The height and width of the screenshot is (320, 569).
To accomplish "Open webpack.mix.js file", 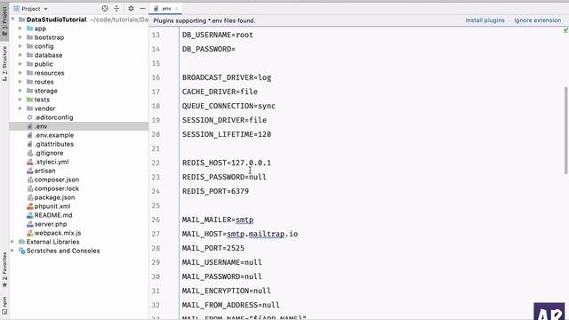I will (57, 233).
